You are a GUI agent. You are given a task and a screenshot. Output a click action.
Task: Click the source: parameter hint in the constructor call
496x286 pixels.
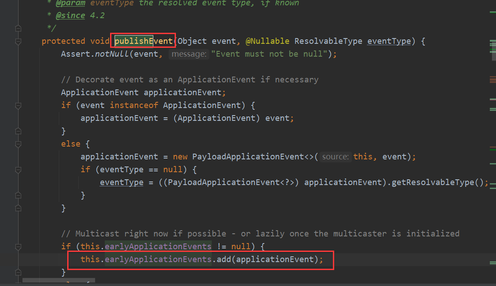(x=335, y=156)
